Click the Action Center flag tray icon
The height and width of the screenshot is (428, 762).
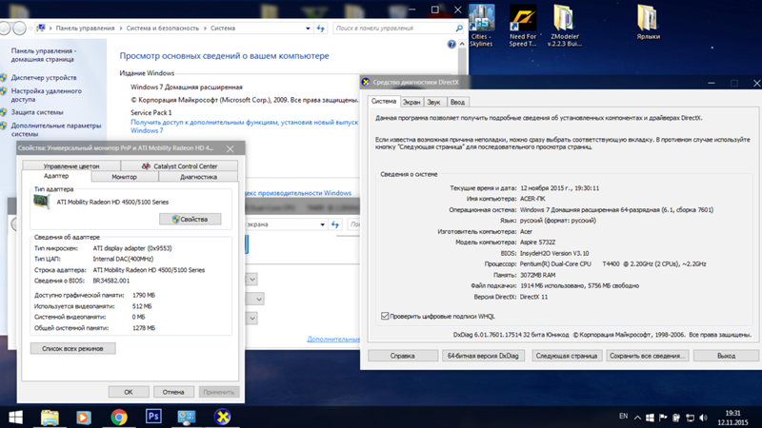click(x=663, y=418)
